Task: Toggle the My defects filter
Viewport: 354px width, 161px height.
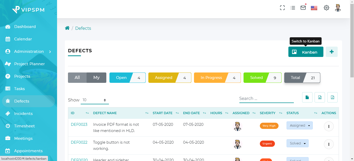Action: coord(96,78)
